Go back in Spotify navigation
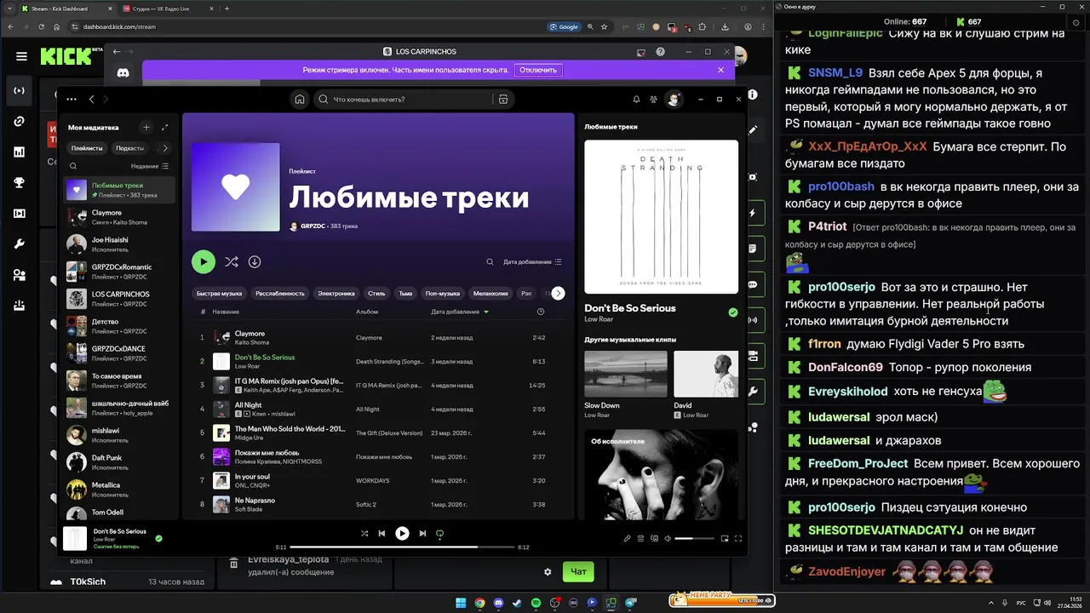The height and width of the screenshot is (613, 1090). [91, 100]
